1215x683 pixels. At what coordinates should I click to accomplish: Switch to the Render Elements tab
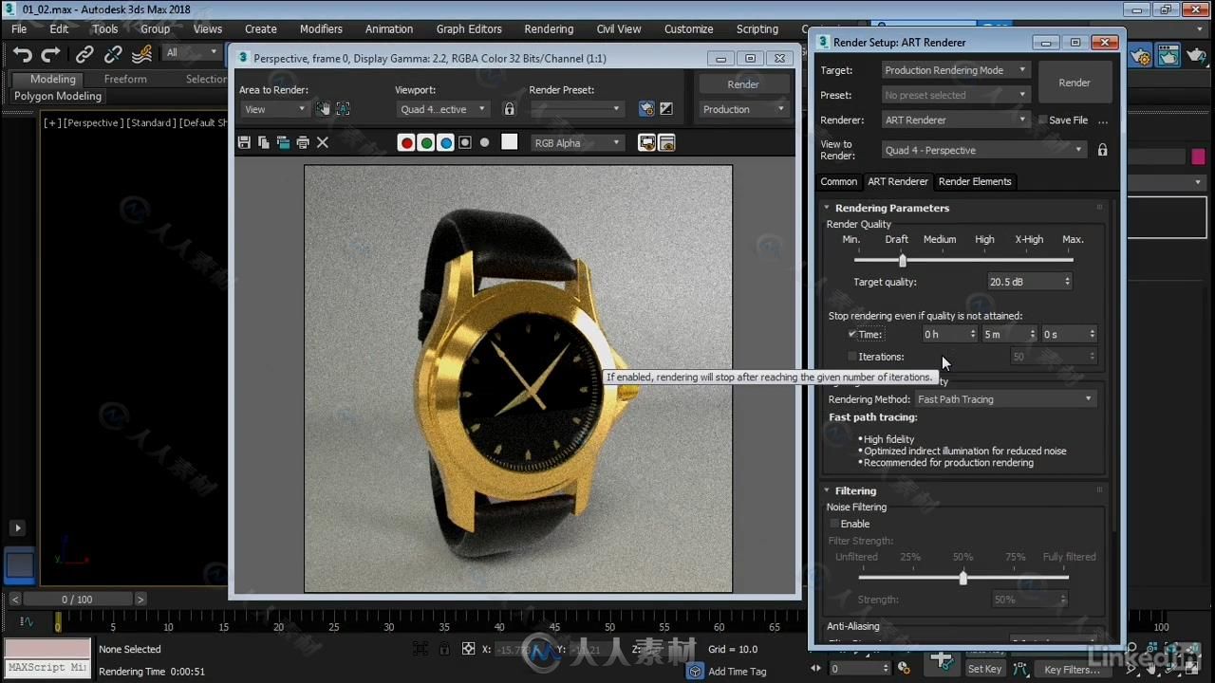point(975,181)
